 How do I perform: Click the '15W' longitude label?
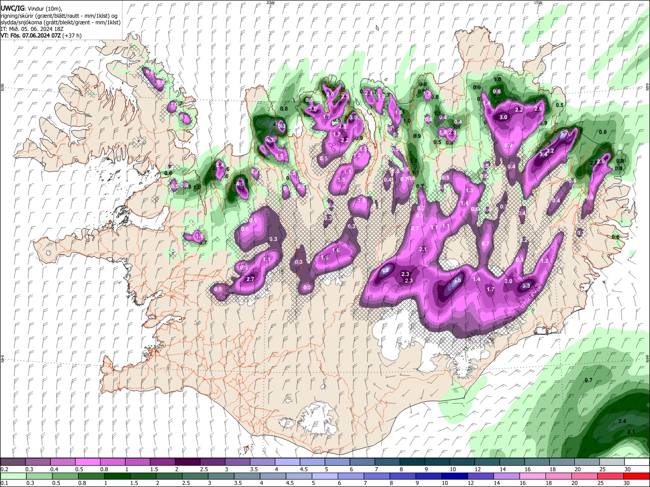coord(538,3)
